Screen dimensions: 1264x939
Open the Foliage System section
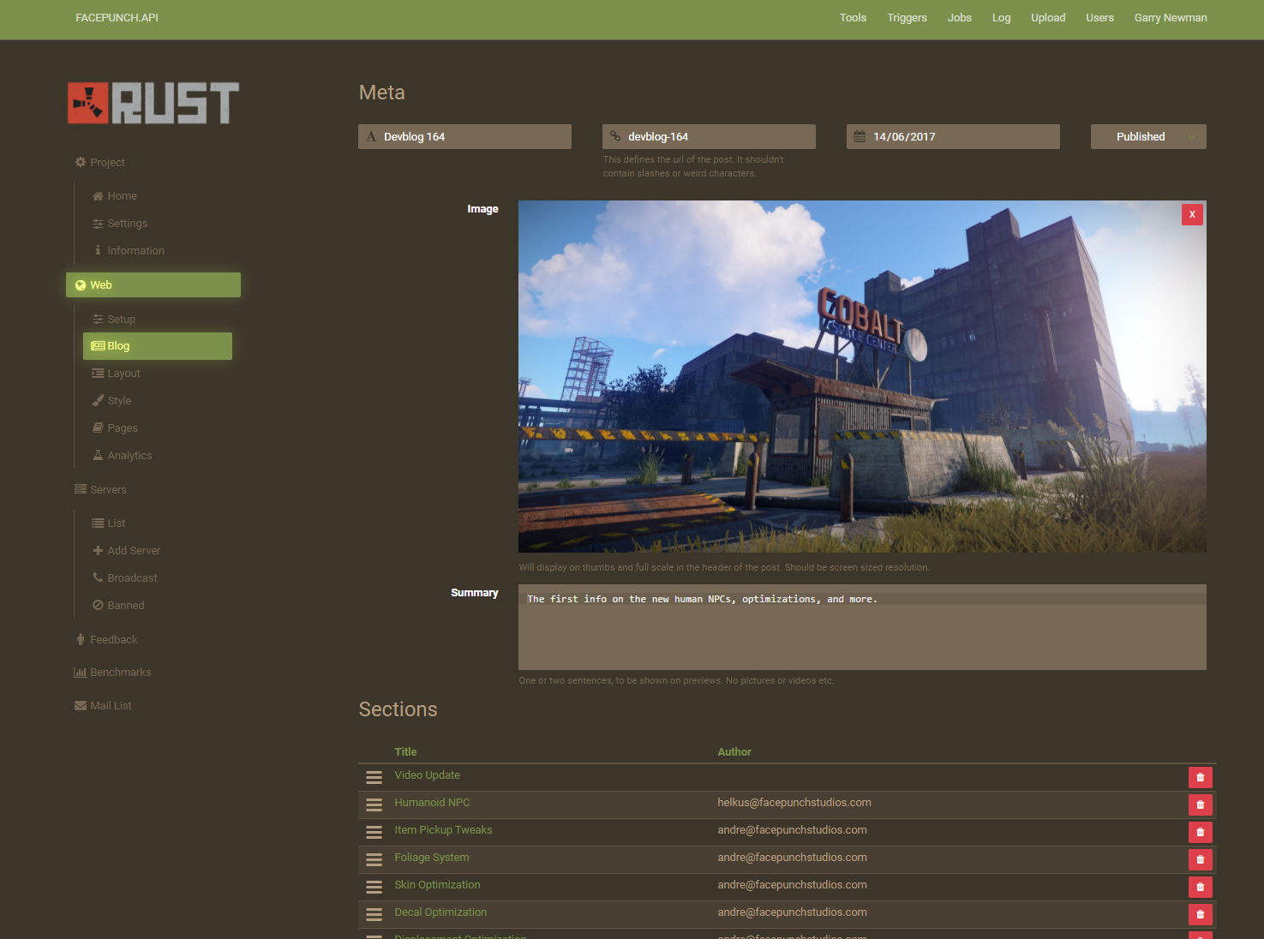pyautogui.click(x=431, y=858)
